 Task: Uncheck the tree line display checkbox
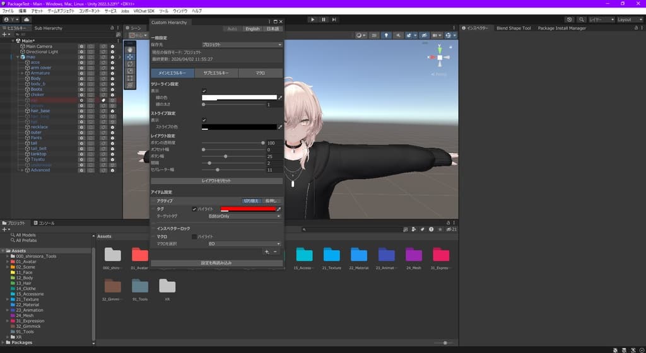point(204,91)
